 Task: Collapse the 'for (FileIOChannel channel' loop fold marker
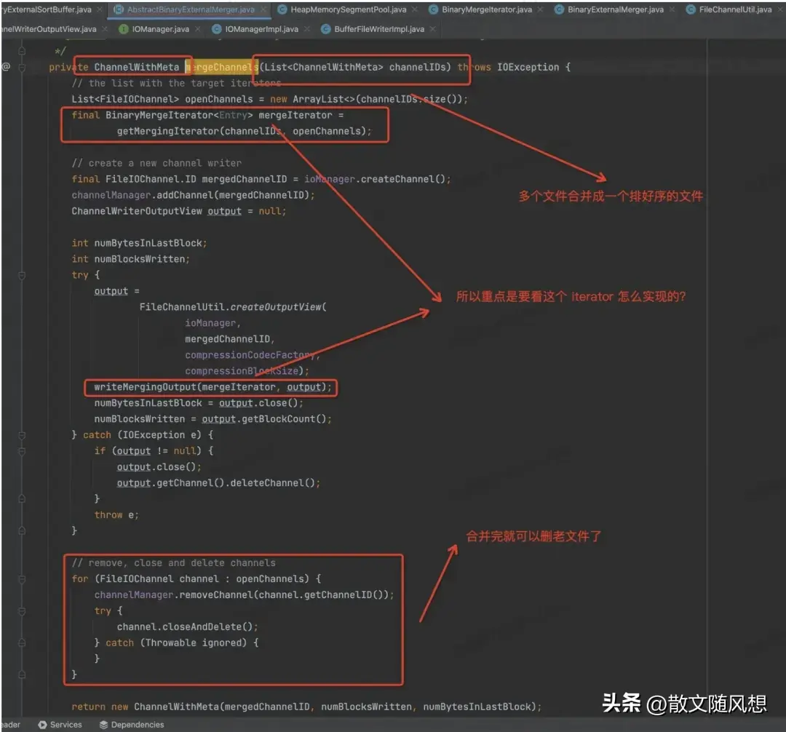22,578
